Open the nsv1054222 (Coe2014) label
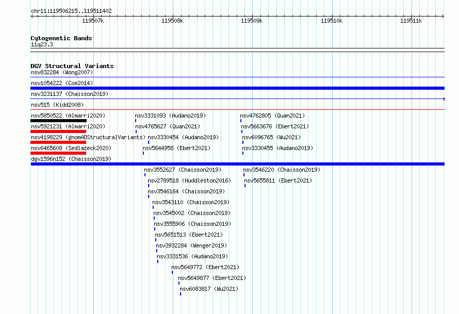The image size is (459, 314). [62, 83]
